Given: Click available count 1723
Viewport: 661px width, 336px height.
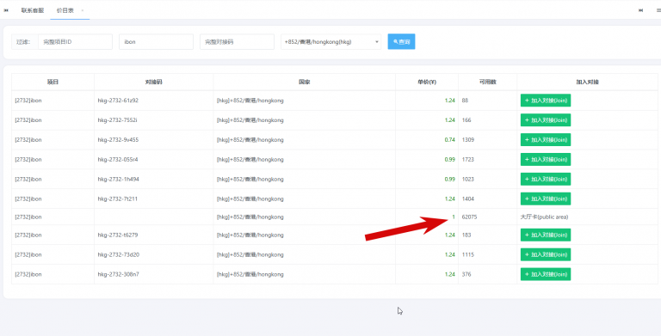Looking at the screenshot, I should pyautogui.click(x=468, y=160).
